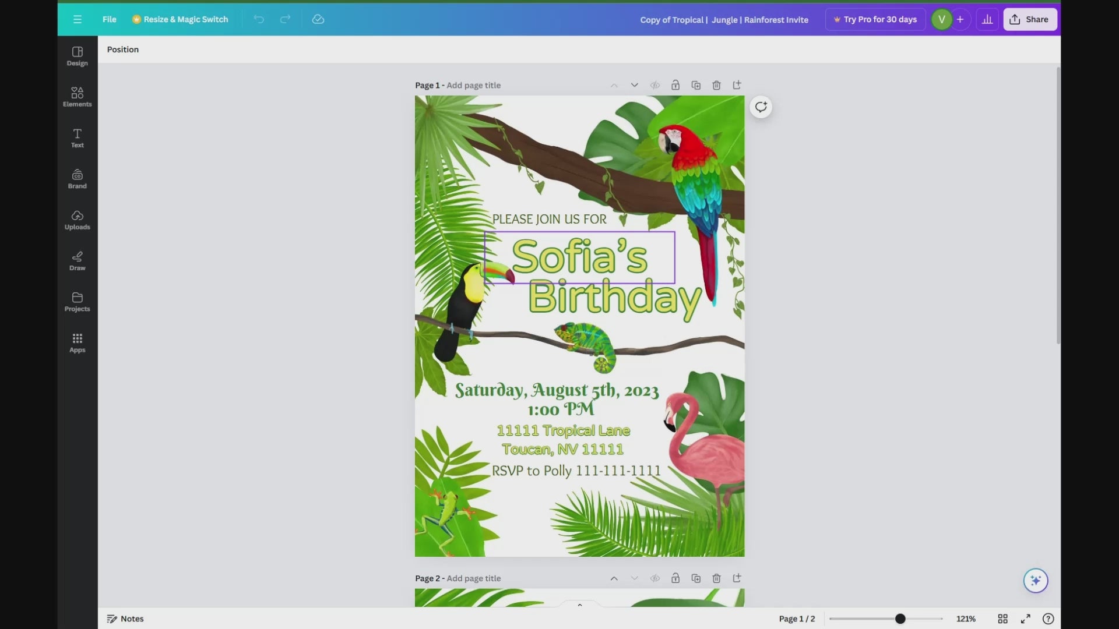Viewport: 1119px width, 629px height.
Task: Click the zoom slider handle
Action: pyautogui.click(x=900, y=619)
